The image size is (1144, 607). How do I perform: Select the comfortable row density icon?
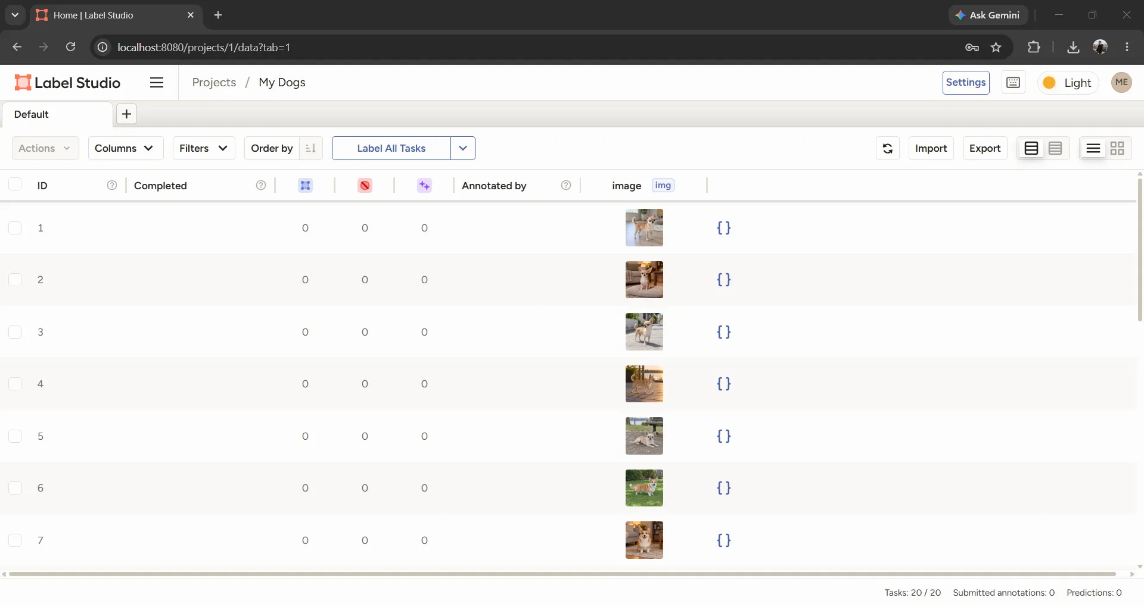click(x=1031, y=148)
